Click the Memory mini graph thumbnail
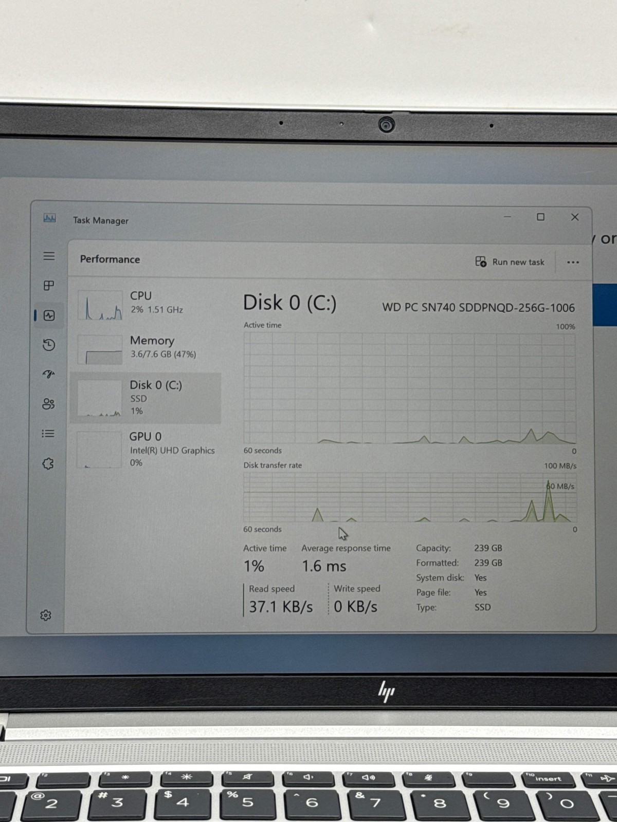 click(100, 349)
